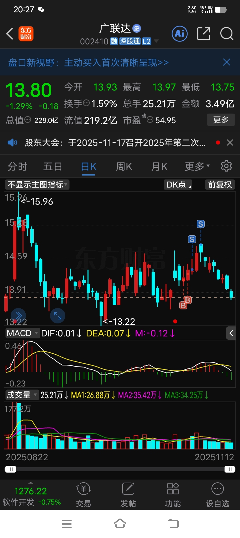This screenshot has height=538, width=240.
Task: Expand the sector index panel arrow
Action: [x=31, y=483]
